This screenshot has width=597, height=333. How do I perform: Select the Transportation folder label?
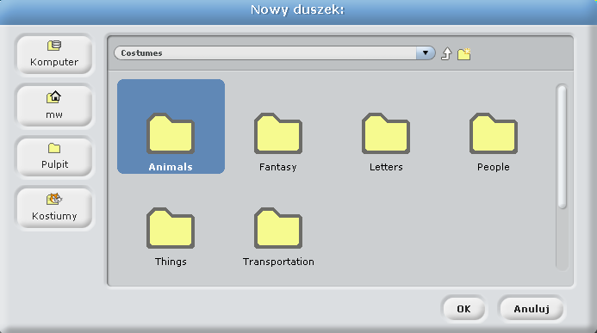(278, 262)
